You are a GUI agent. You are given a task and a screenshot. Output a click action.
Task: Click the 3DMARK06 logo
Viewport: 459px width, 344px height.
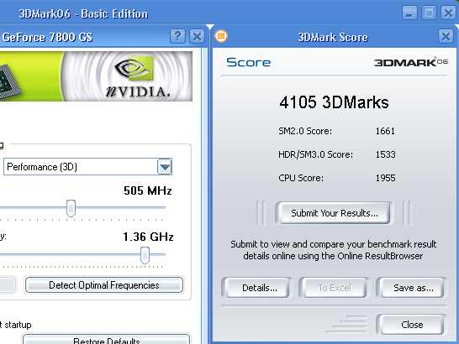tap(411, 62)
